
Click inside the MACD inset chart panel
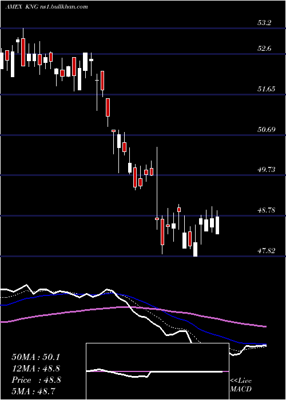(x=157, y=371)
